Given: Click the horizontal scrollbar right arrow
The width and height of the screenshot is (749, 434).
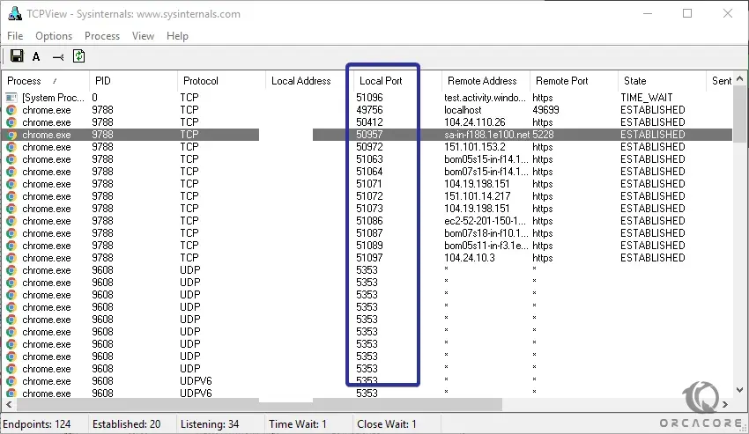Looking at the screenshot, I should tap(725, 404).
